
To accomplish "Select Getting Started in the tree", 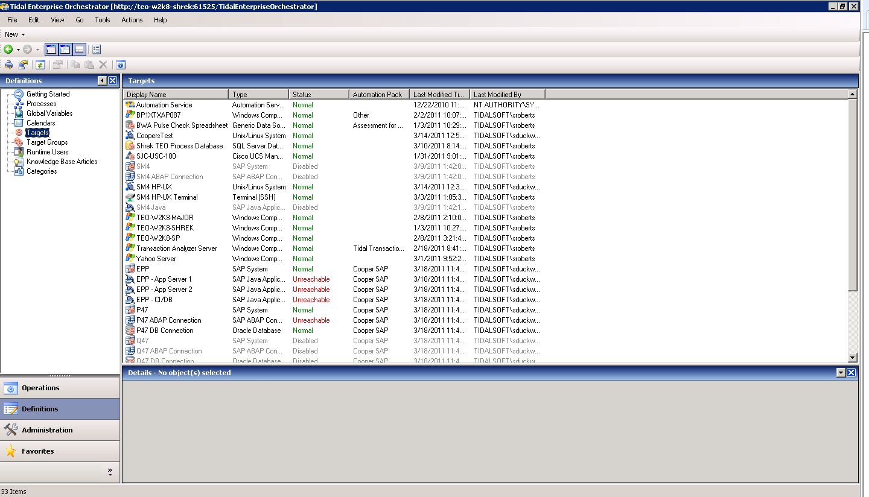I will [48, 94].
